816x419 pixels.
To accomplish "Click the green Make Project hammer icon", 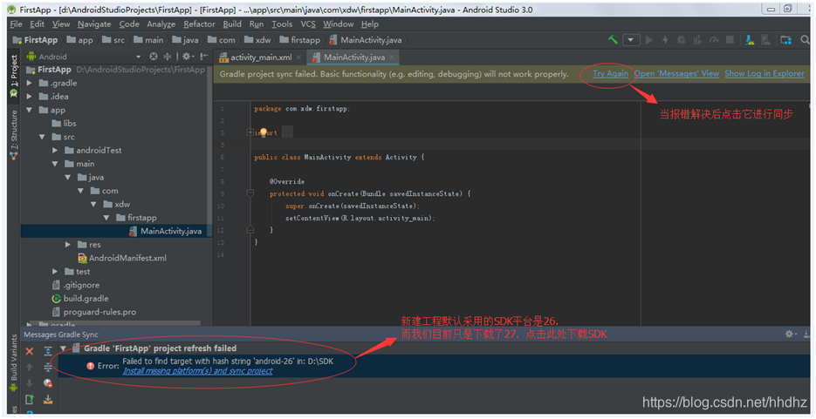I will pos(613,40).
